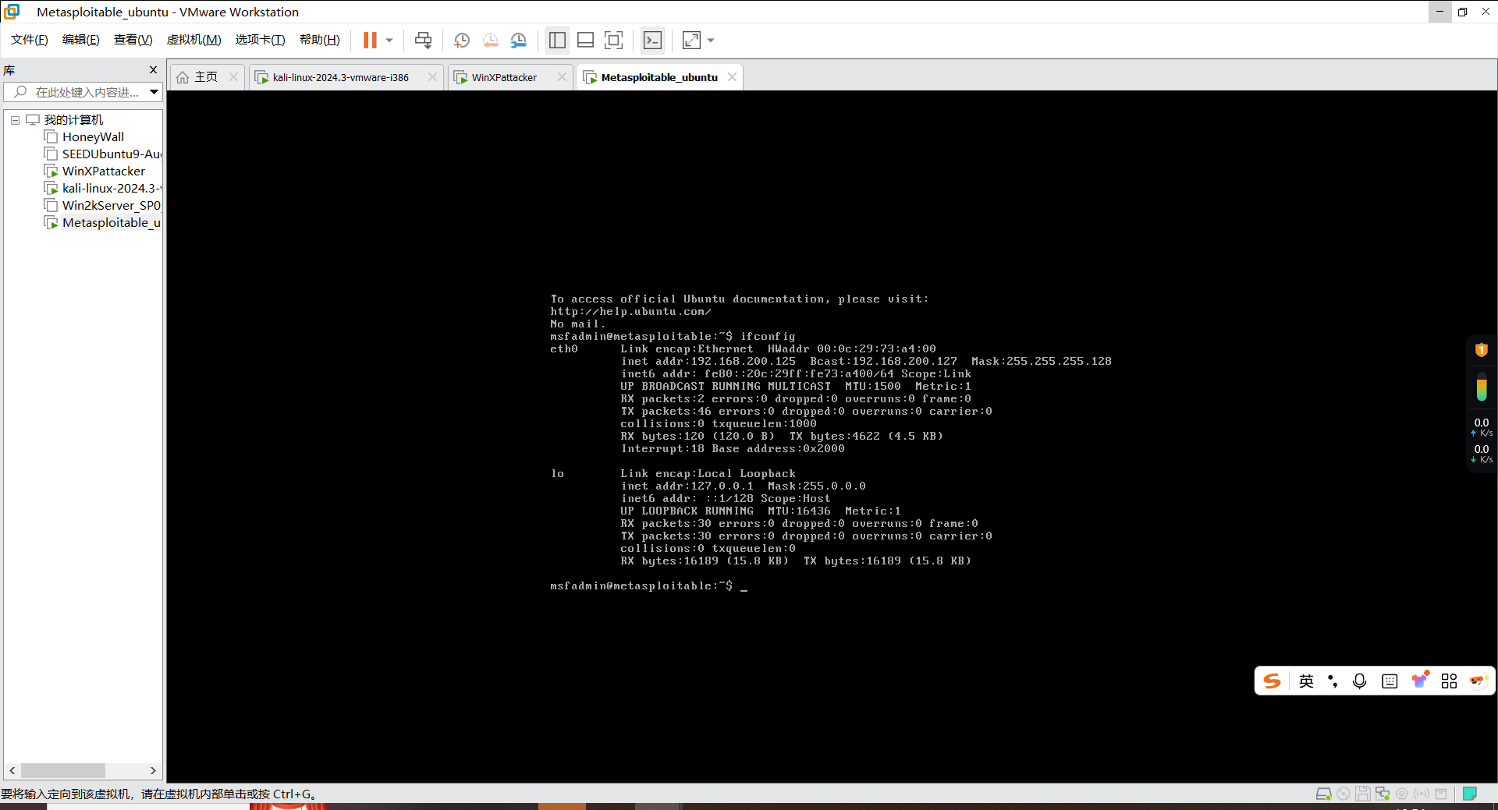Open the 编辑(E) menu
The height and width of the screenshot is (810, 1498).
click(x=81, y=40)
